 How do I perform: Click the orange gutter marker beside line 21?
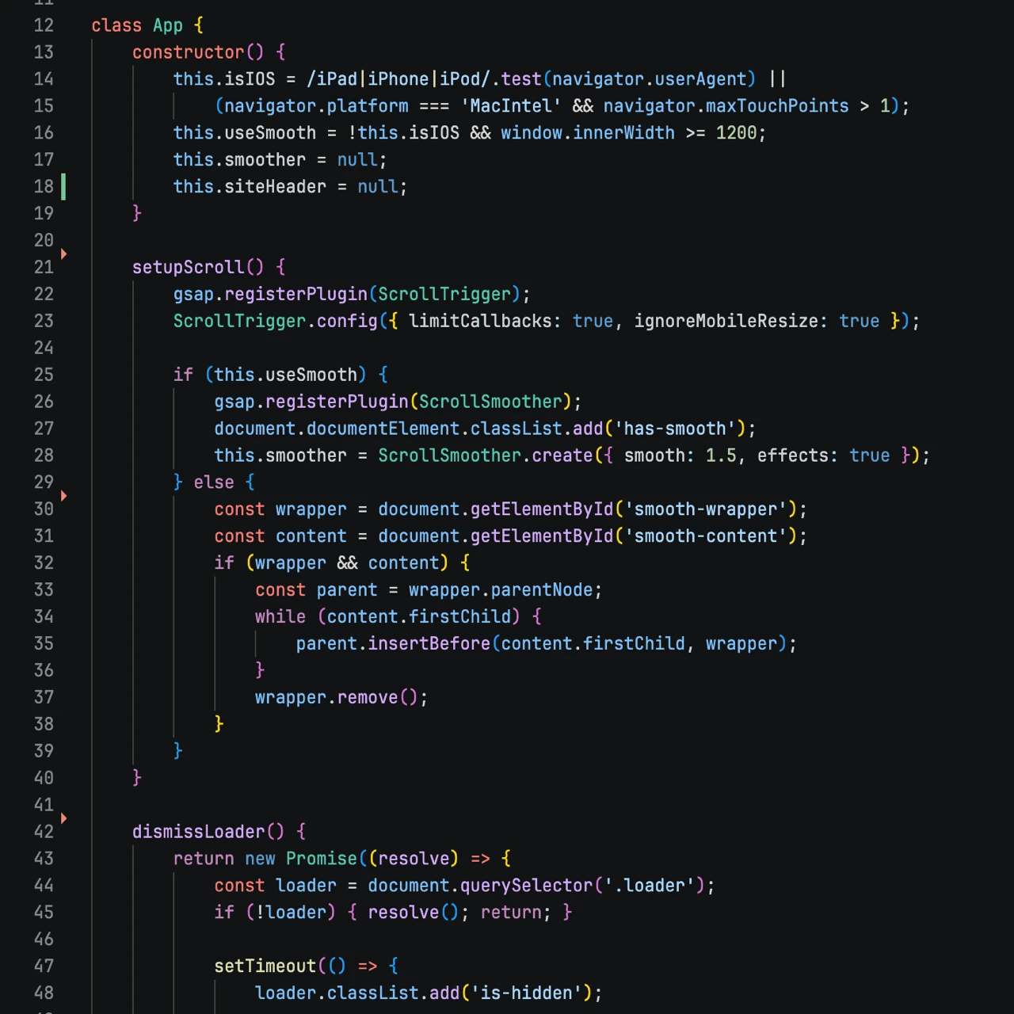point(63,254)
